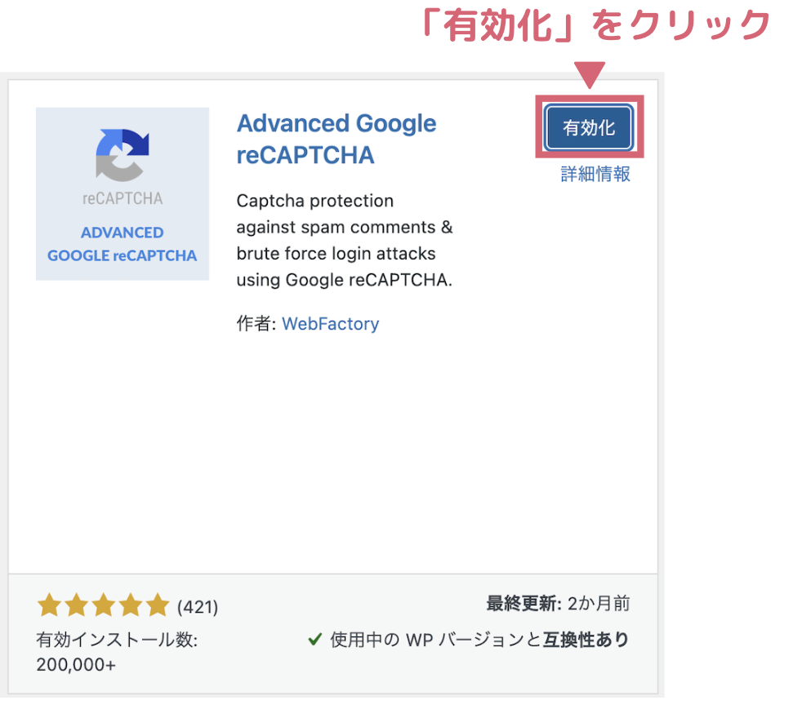This screenshot has height=705, width=802.
Task: Click the 有効インストール数: 200,000+ text
Action: (x=117, y=652)
